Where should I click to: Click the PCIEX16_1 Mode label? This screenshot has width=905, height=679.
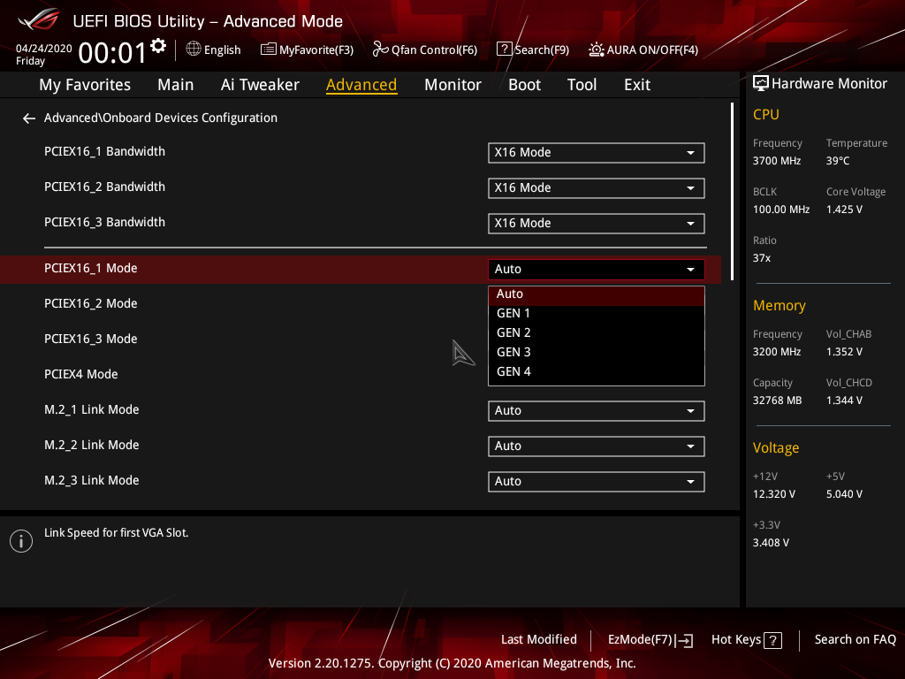tap(91, 269)
